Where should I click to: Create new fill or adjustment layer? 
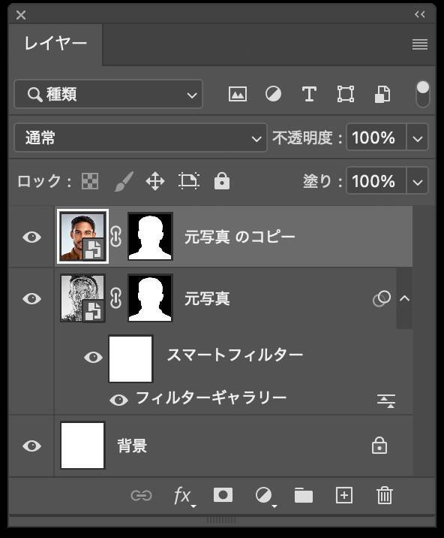tap(265, 496)
